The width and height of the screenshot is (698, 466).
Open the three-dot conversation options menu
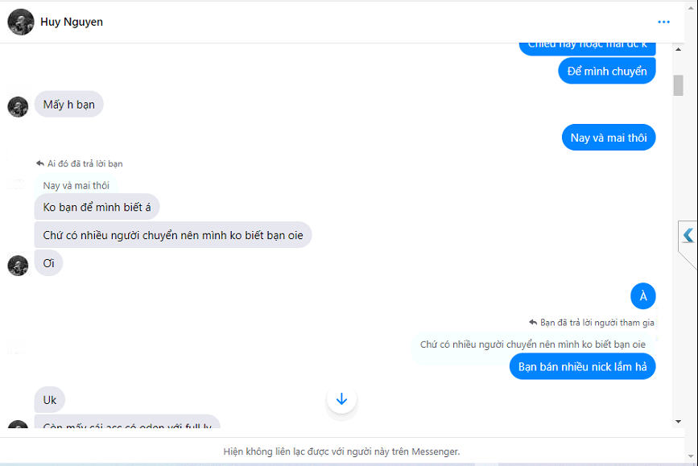(663, 22)
